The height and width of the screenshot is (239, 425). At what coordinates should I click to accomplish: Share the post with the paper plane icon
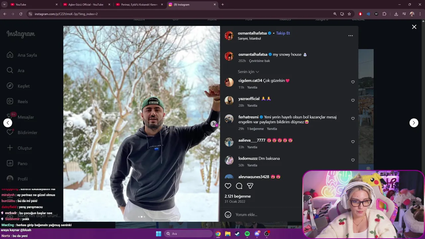250,186
